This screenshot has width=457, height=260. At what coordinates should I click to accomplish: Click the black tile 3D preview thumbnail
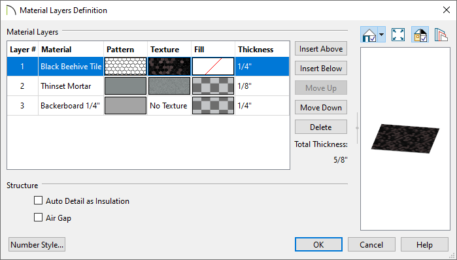pyautogui.click(x=405, y=138)
